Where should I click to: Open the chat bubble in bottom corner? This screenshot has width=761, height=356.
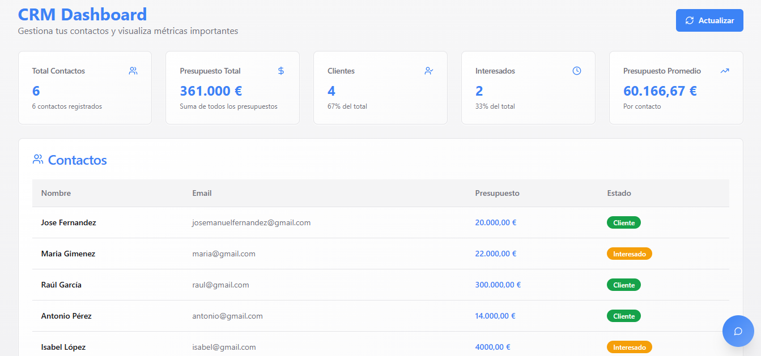pos(738,331)
